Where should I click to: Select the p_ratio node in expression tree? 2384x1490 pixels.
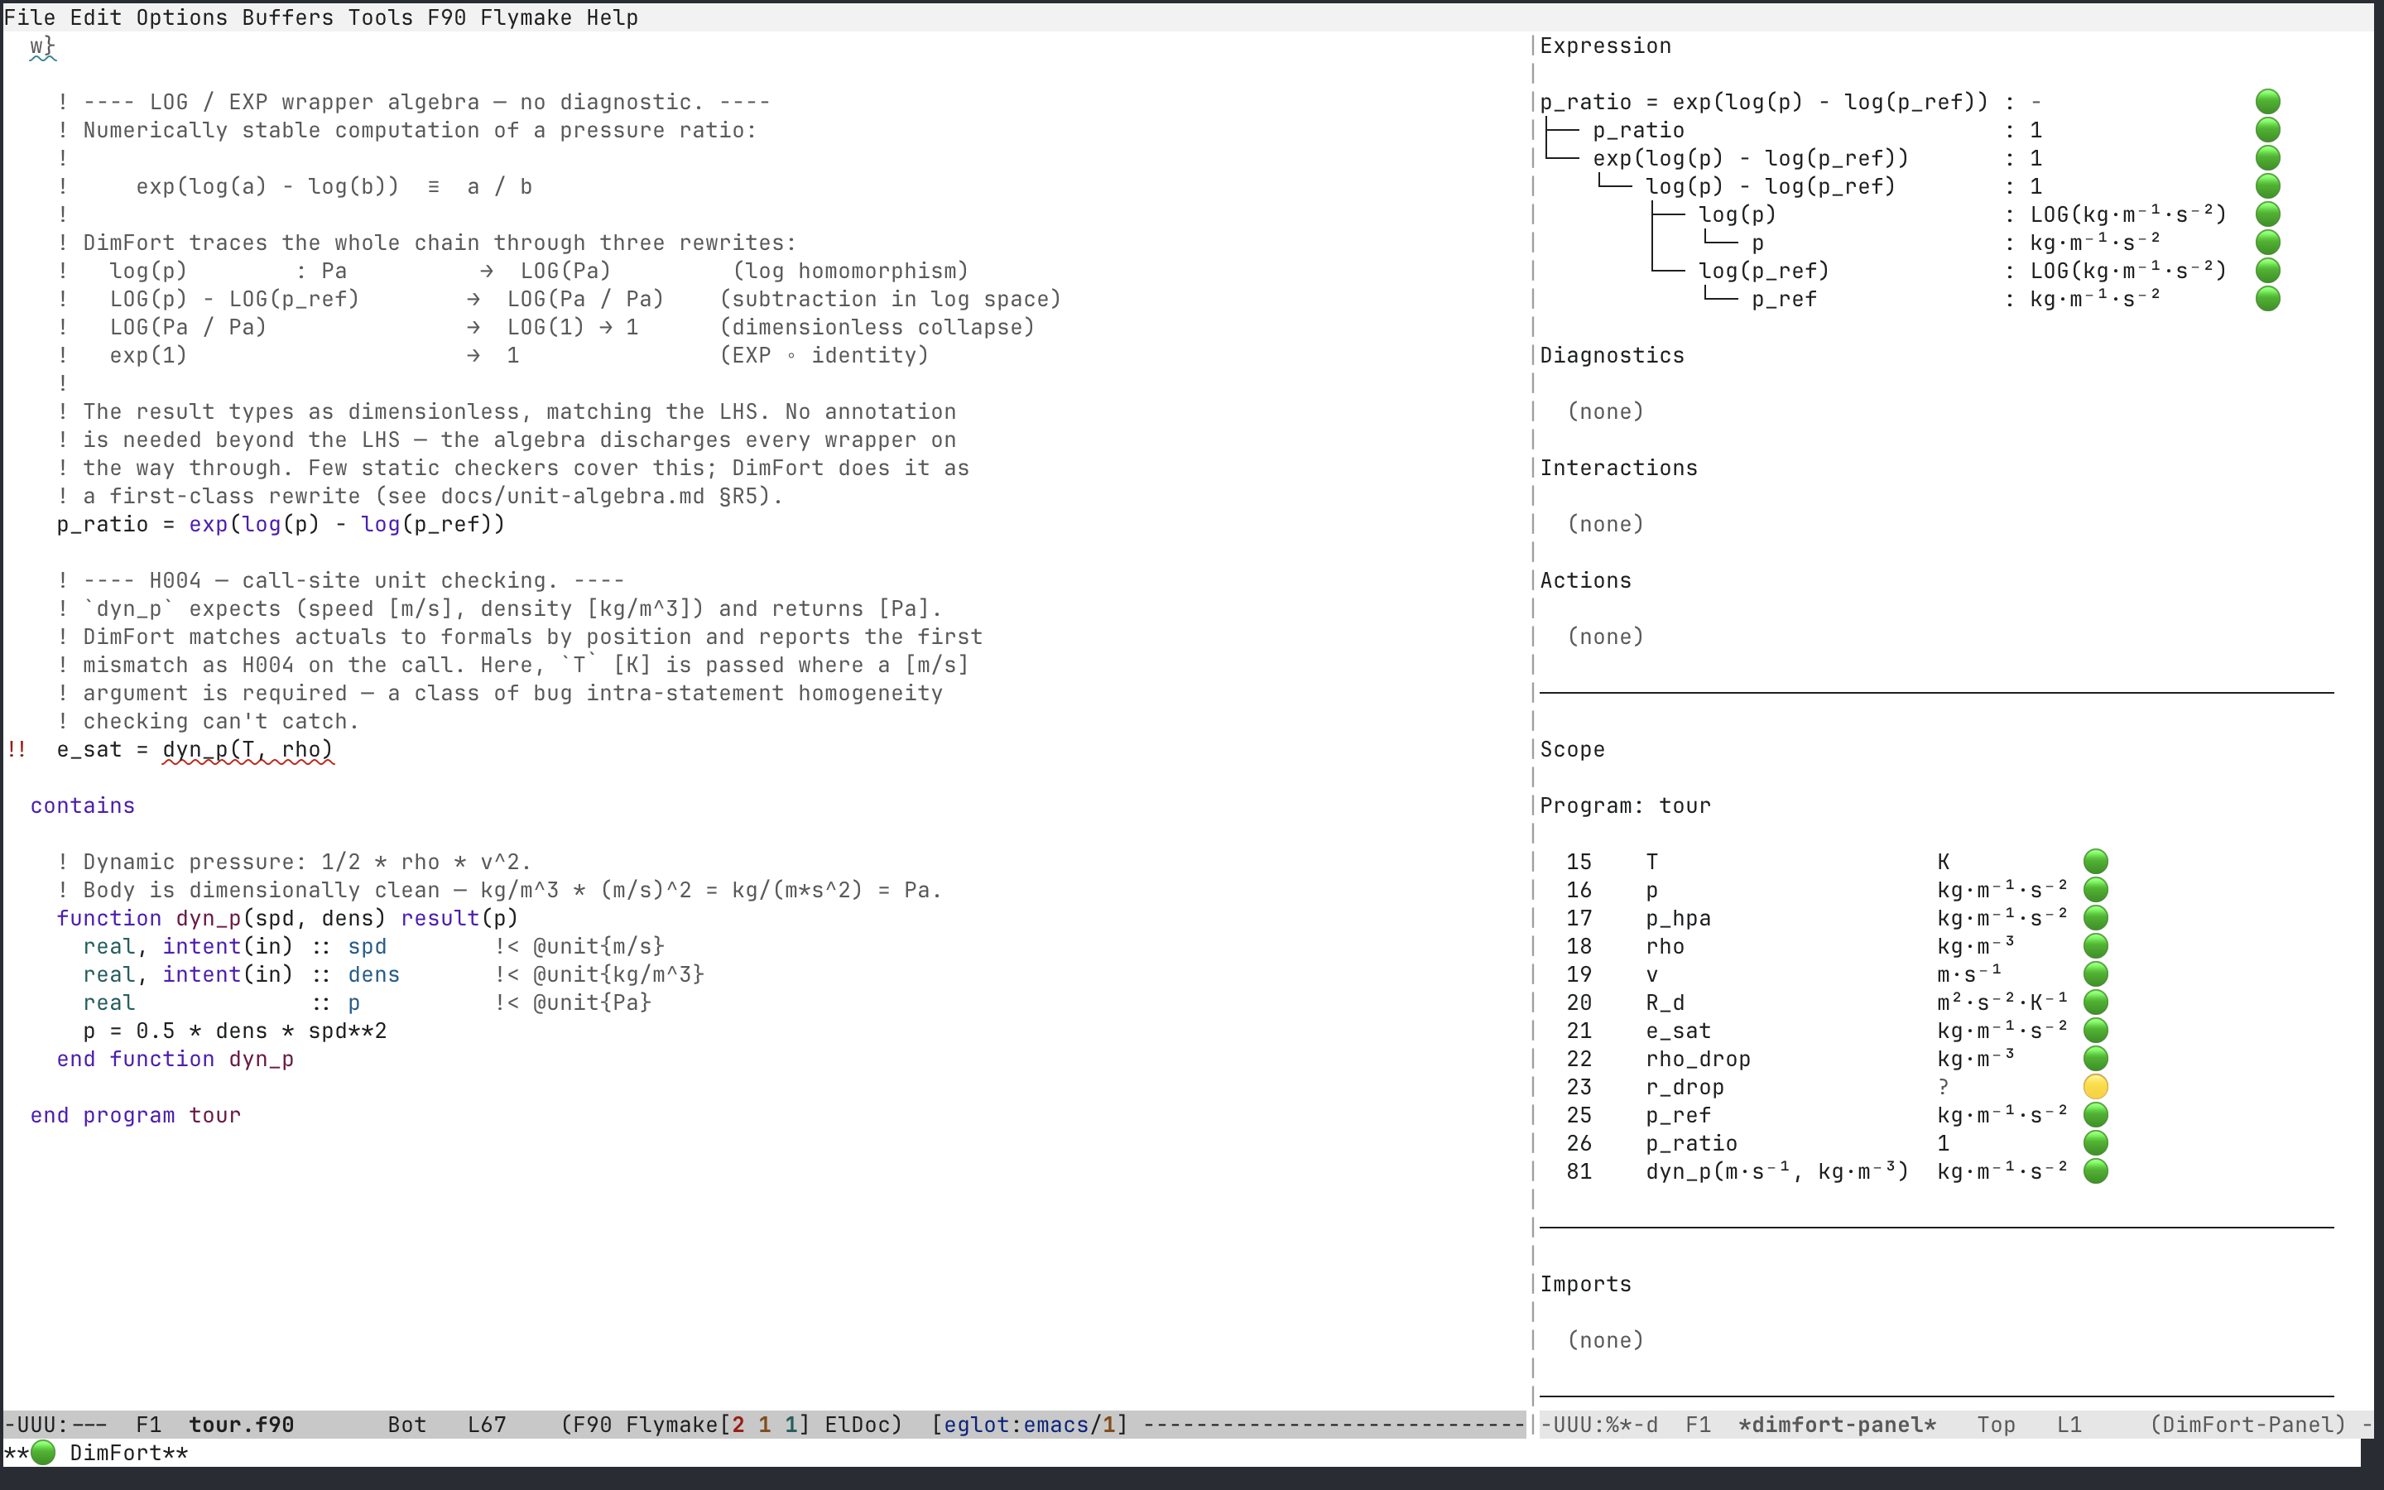1638,130
